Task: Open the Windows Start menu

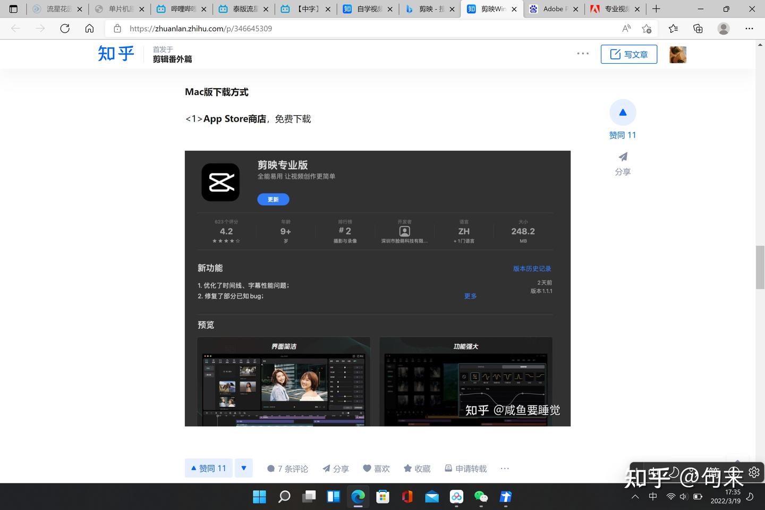Action: pyautogui.click(x=259, y=497)
